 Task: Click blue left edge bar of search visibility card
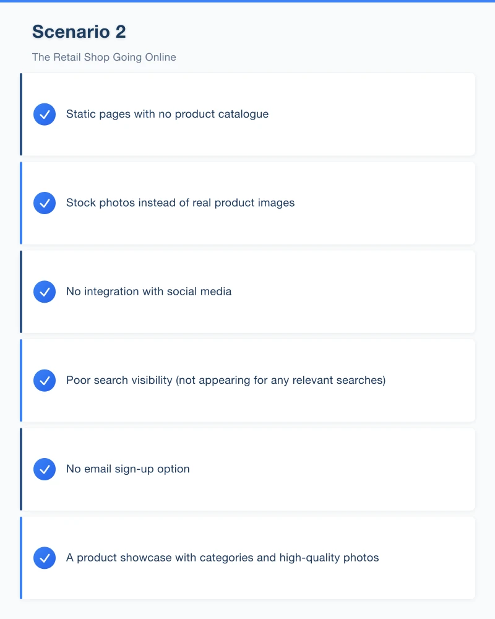point(21,380)
